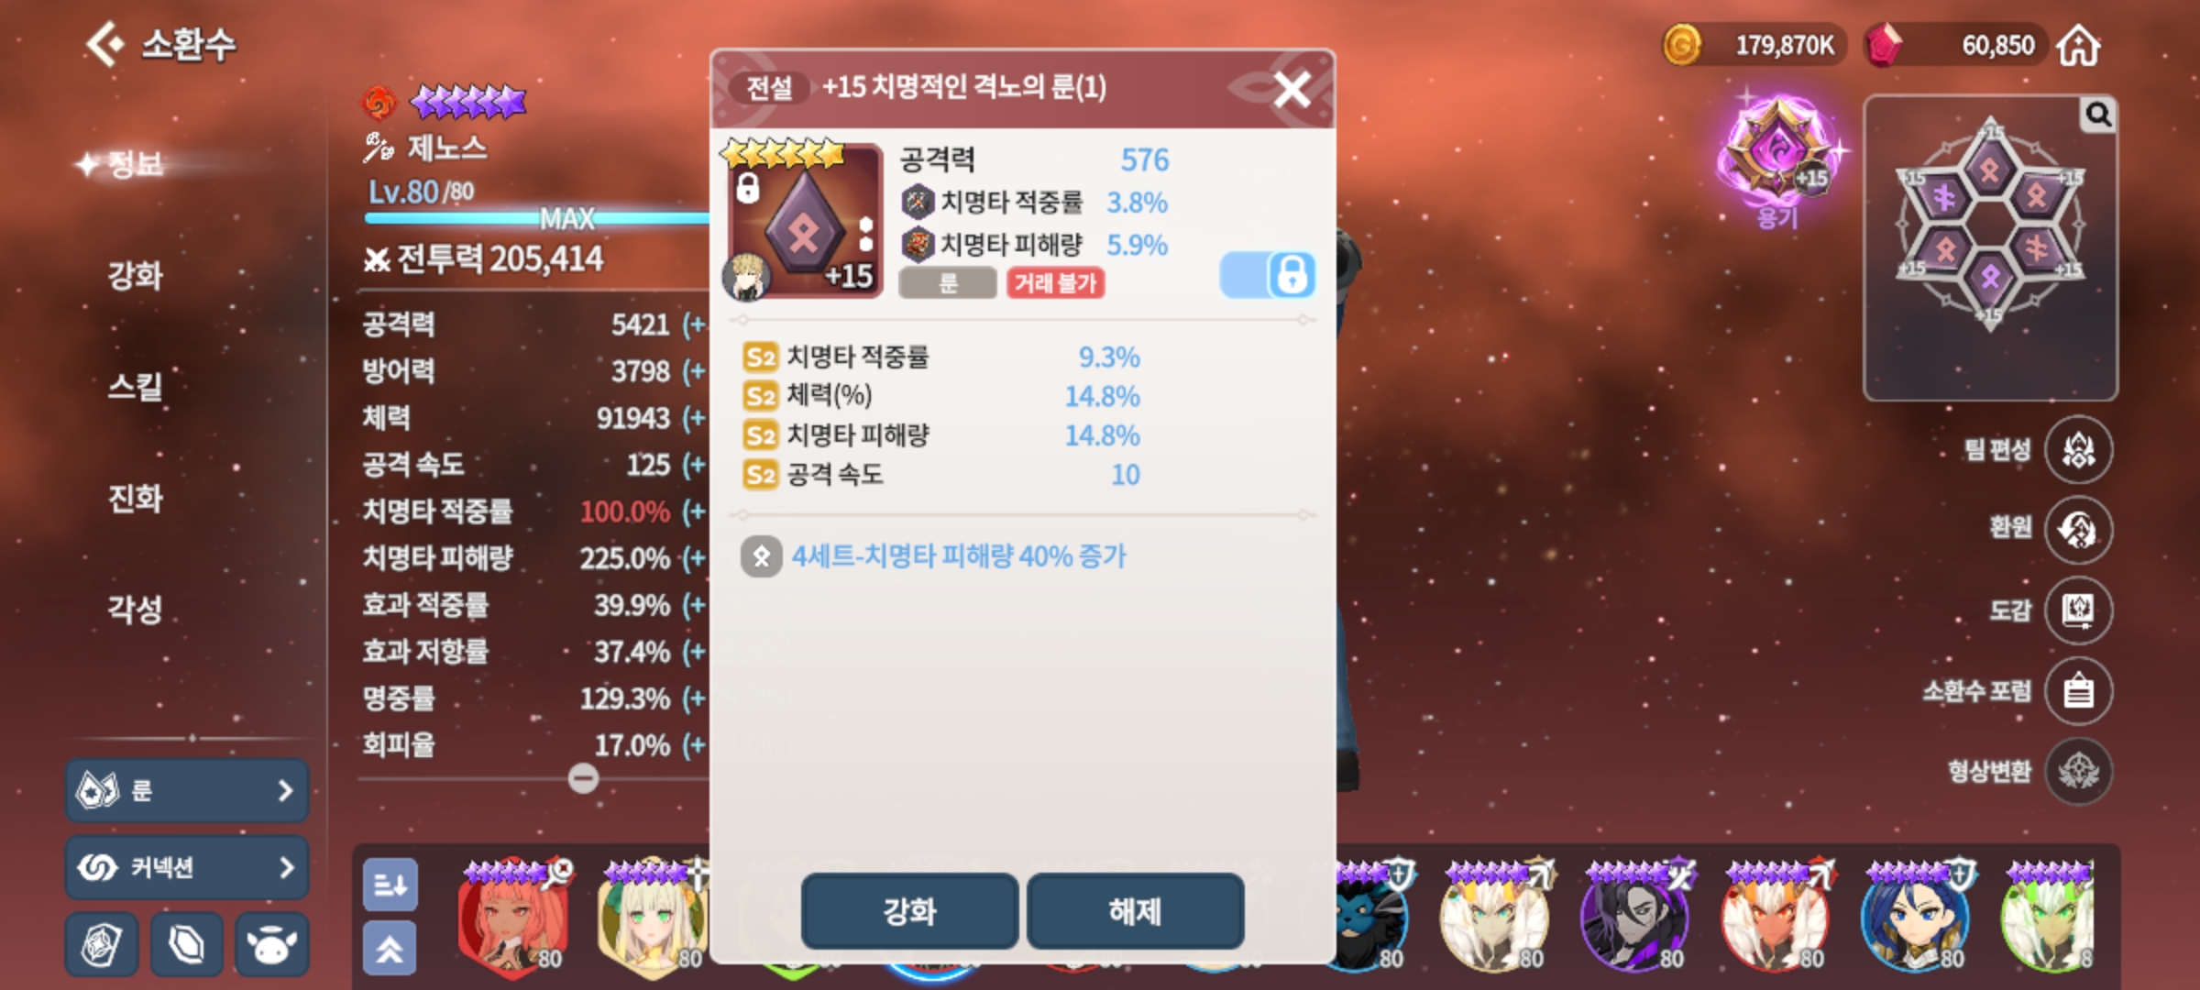Click the 환원 revert icon
The width and height of the screenshot is (2200, 990).
pos(2078,530)
